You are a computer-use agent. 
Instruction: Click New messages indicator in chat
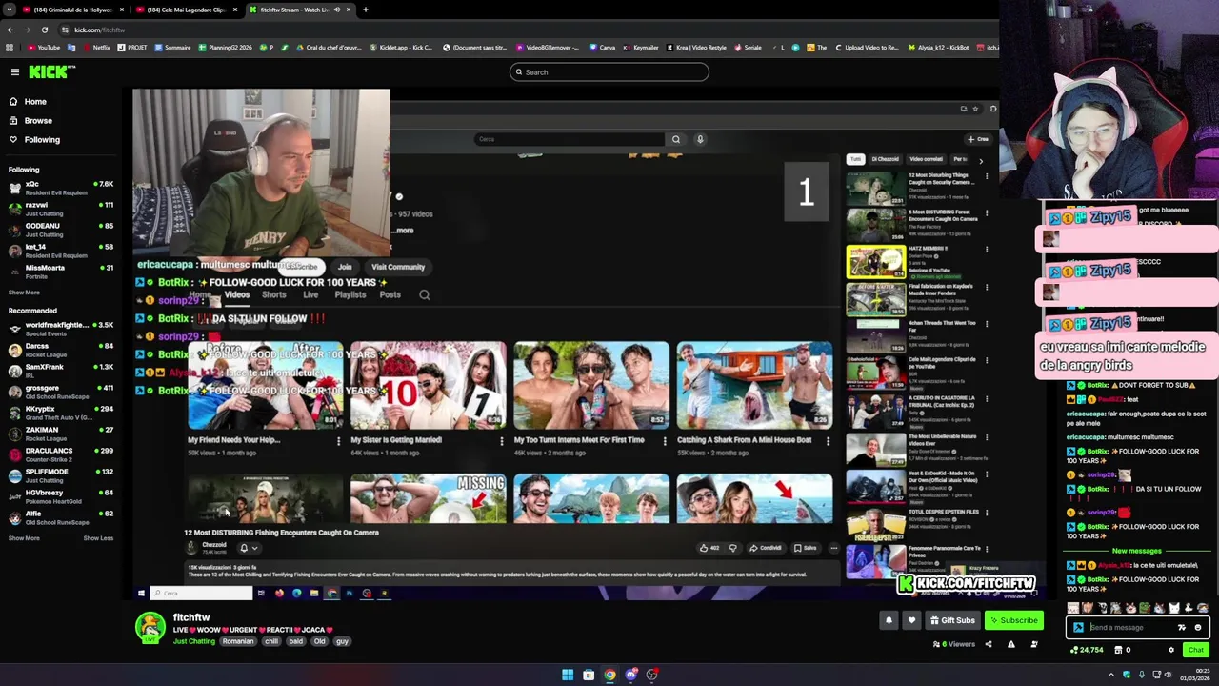point(1136,551)
